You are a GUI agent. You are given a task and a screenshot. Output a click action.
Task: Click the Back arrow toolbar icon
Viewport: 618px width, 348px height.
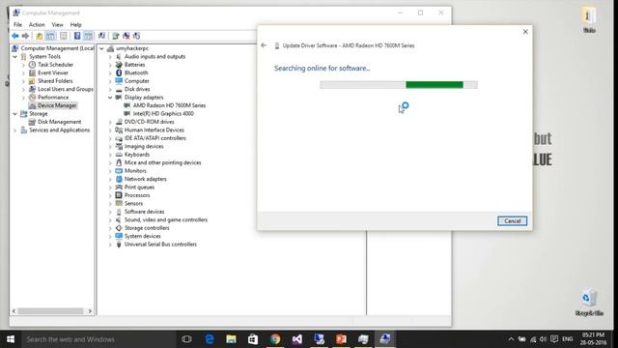[15, 36]
